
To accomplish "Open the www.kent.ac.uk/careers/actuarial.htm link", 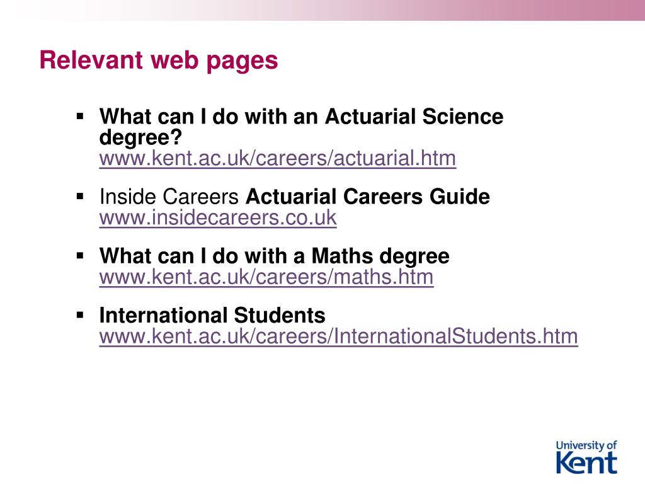I will pyautogui.click(x=278, y=158).
